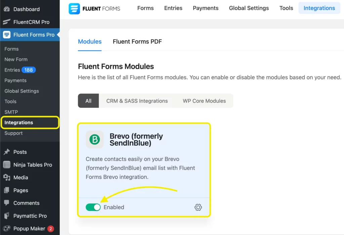The width and height of the screenshot is (344, 235).
Task: Click the Fluent Forms Pro sidebar icon
Action: point(7,35)
